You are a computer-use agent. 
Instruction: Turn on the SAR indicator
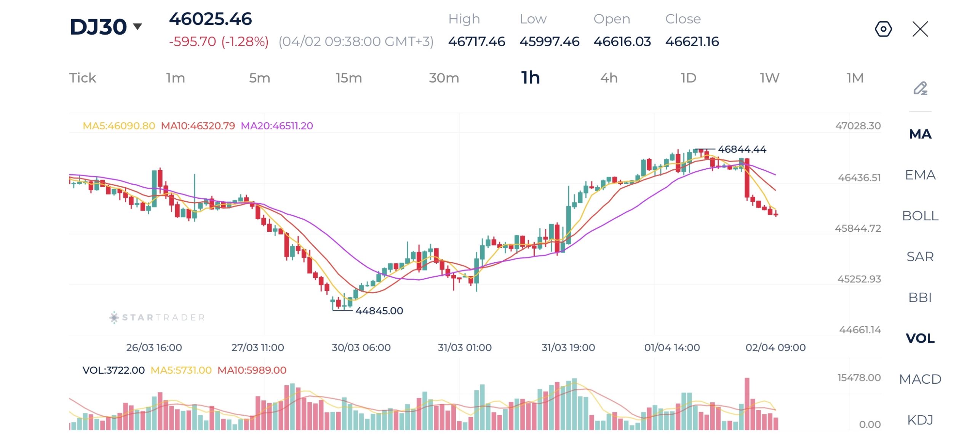point(920,257)
